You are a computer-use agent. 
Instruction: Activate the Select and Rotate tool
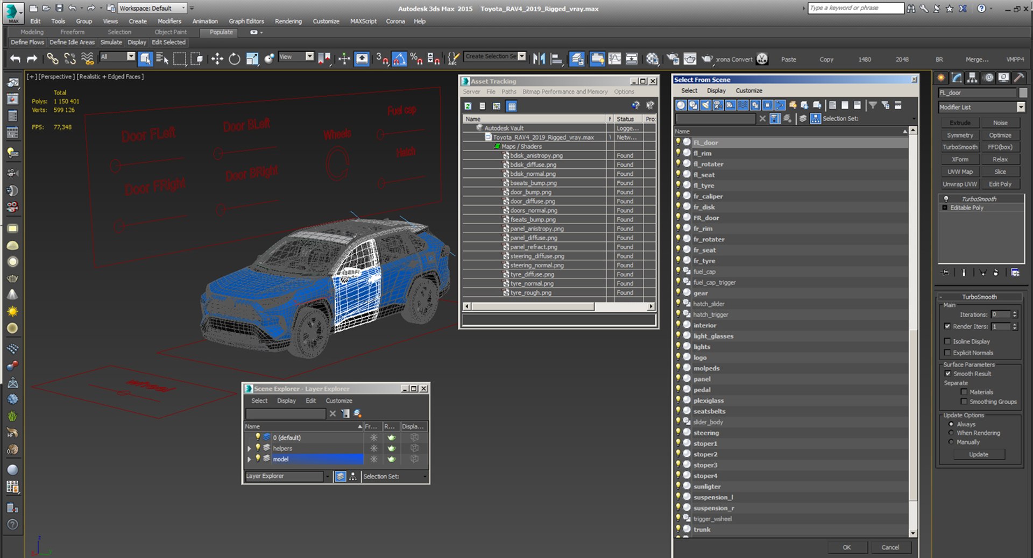(235, 59)
